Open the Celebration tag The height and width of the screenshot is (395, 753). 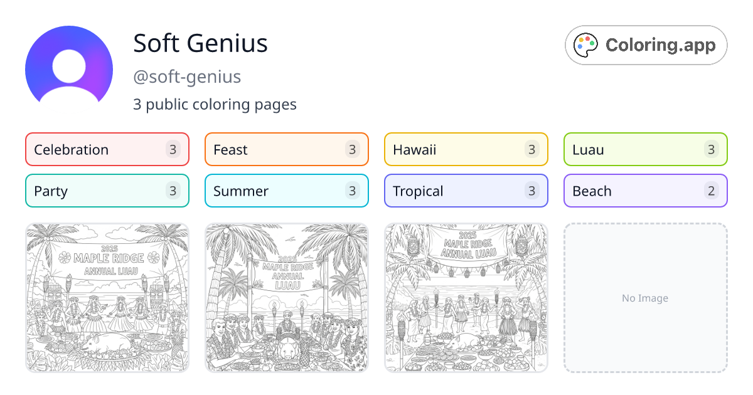107,149
